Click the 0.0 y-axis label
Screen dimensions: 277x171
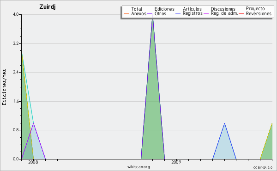[x=16, y=159]
